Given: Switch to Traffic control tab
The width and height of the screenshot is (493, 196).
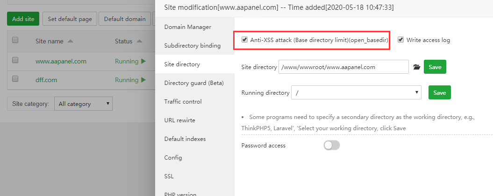Looking at the screenshot, I should pos(183,102).
